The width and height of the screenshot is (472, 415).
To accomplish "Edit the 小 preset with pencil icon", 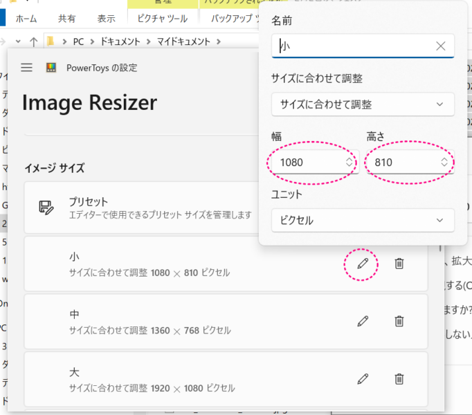I will point(363,264).
